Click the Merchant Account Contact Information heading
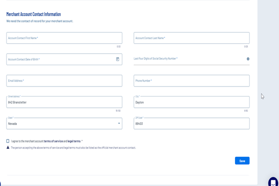Screen dimensions: 279x186 (x=34, y=14)
